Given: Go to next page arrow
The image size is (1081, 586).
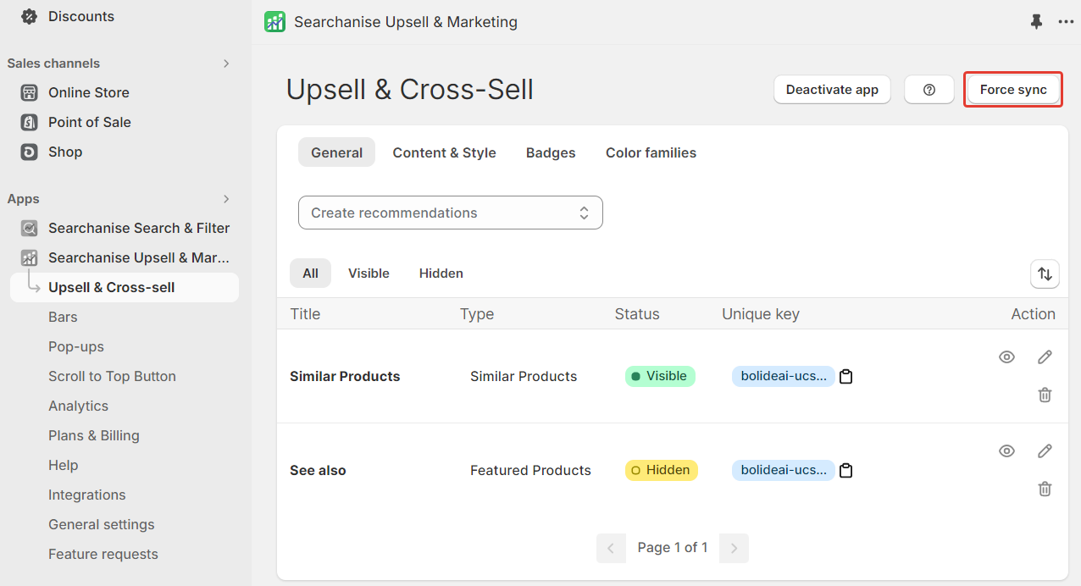Looking at the screenshot, I should coord(734,548).
